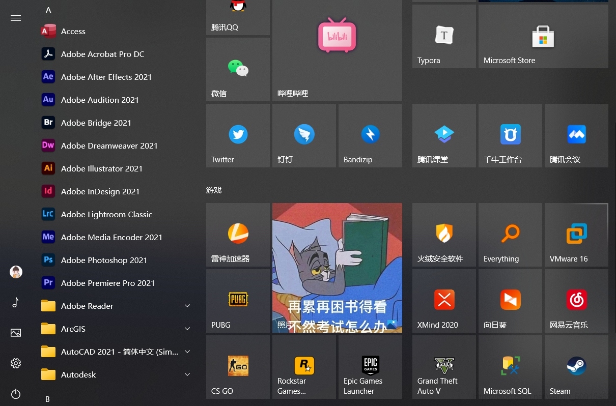The width and height of the screenshot is (616, 406).
Task: Jump via the letter B header
Action: (x=47, y=399)
